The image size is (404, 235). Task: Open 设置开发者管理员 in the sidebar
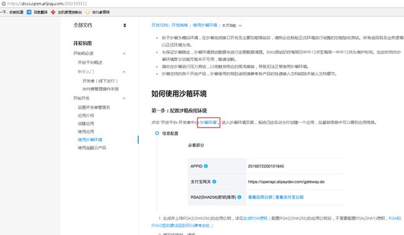click(94, 108)
